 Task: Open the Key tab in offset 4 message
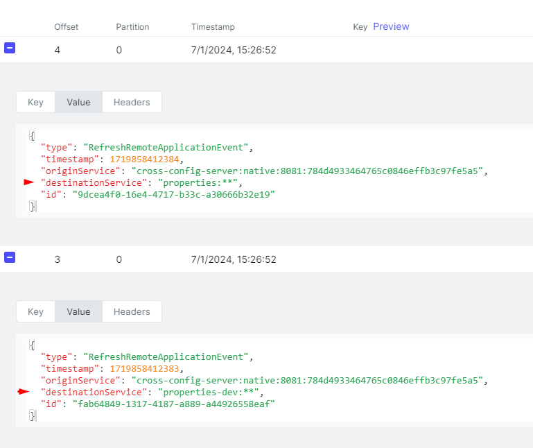coord(35,102)
